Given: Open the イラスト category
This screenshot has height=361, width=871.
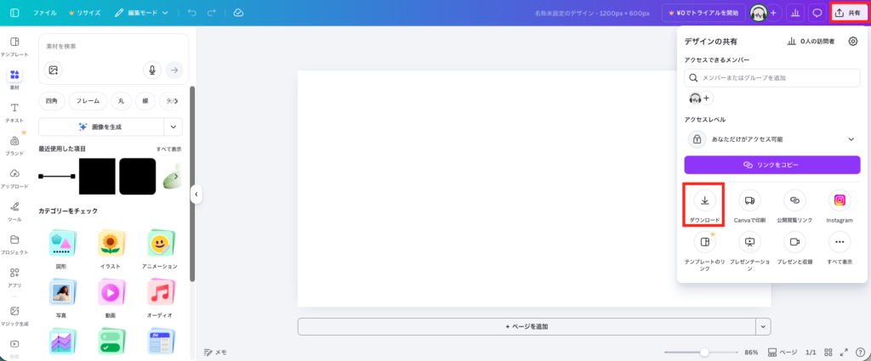Looking at the screenshot, I should (x=110, y=250).
